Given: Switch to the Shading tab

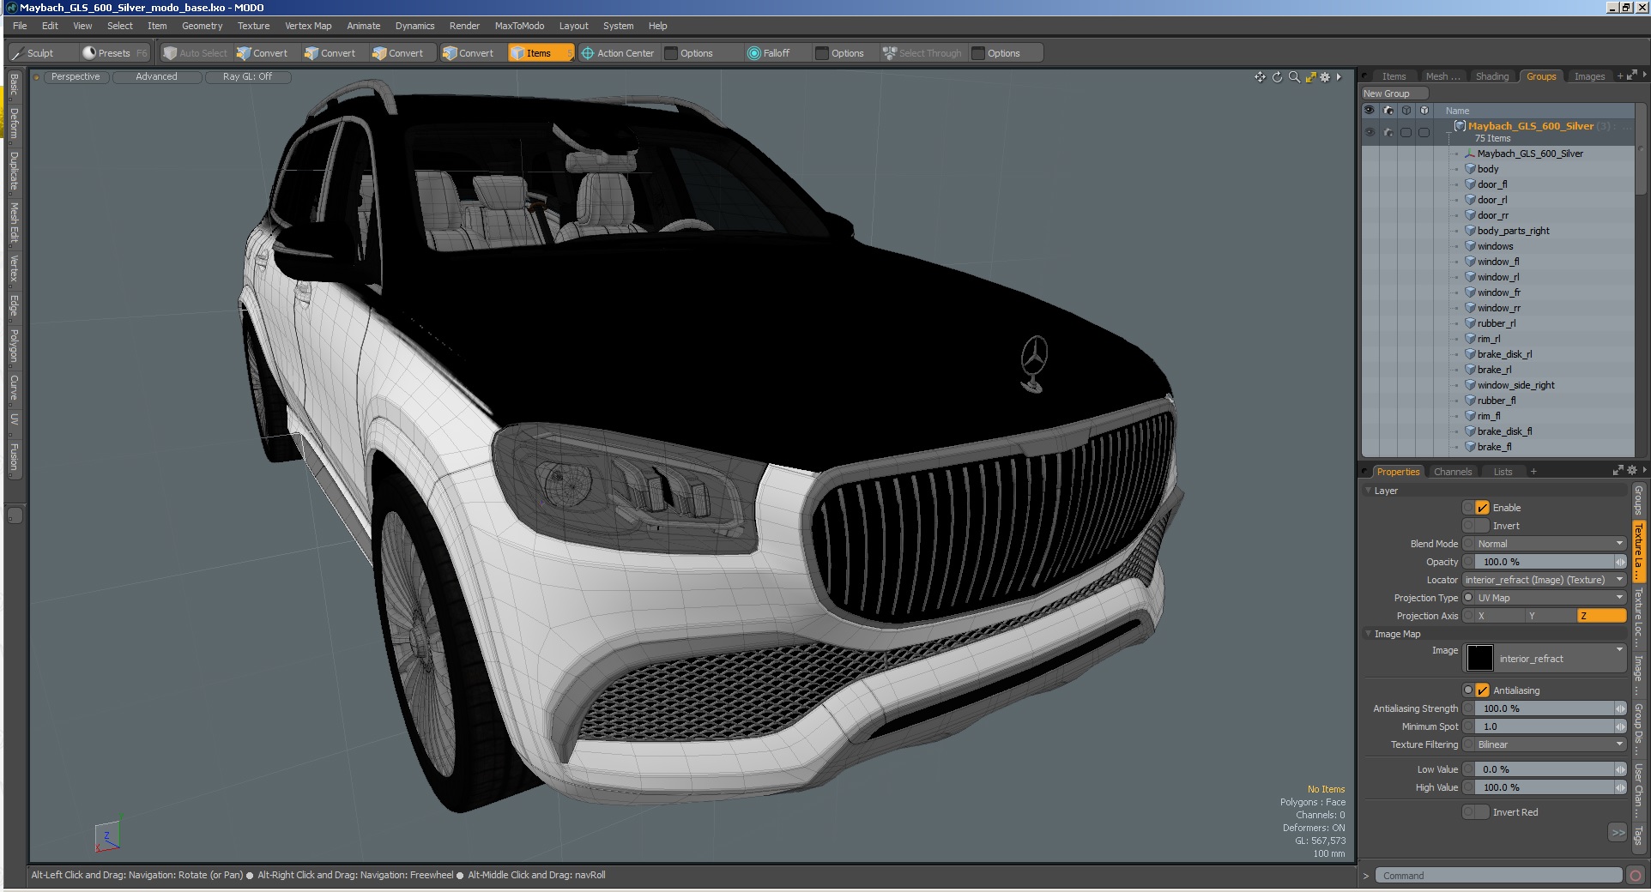Looking at the screenshot, I should 1491,76.
